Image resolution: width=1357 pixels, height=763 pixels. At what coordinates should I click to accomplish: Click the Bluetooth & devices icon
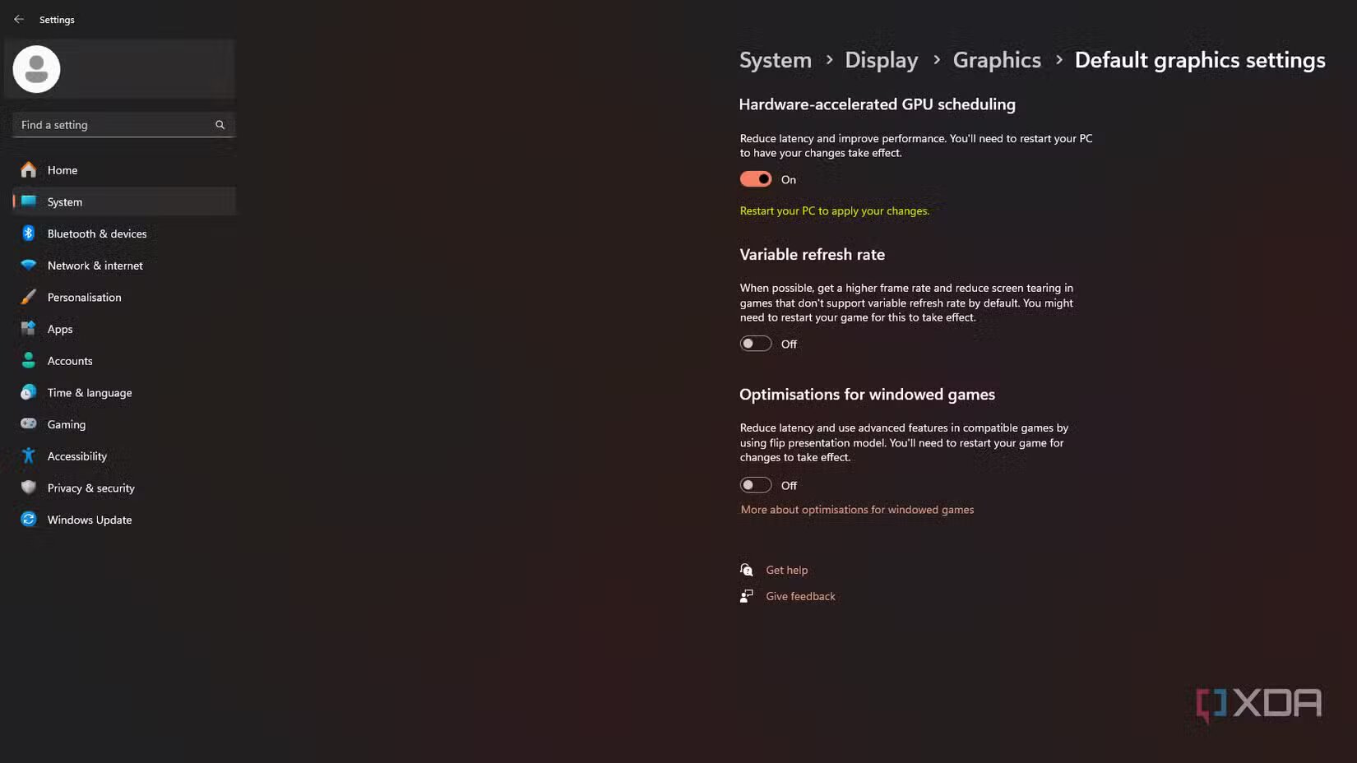coord(29,234)
